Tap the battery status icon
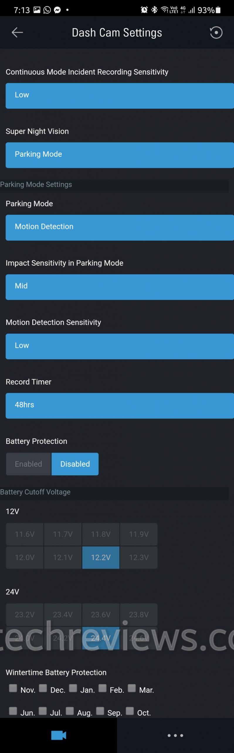The width and height of the screenshot is (234, 753). pyautogui.click(x=218, y=10)
